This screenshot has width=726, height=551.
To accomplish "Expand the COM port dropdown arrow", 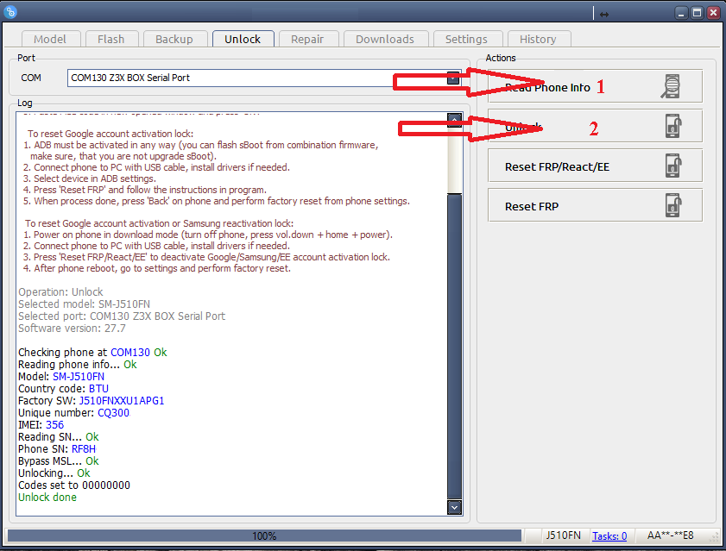I will (453, 78).
